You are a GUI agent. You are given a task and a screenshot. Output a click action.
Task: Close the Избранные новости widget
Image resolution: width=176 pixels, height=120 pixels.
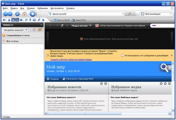(x=106, y=84)
